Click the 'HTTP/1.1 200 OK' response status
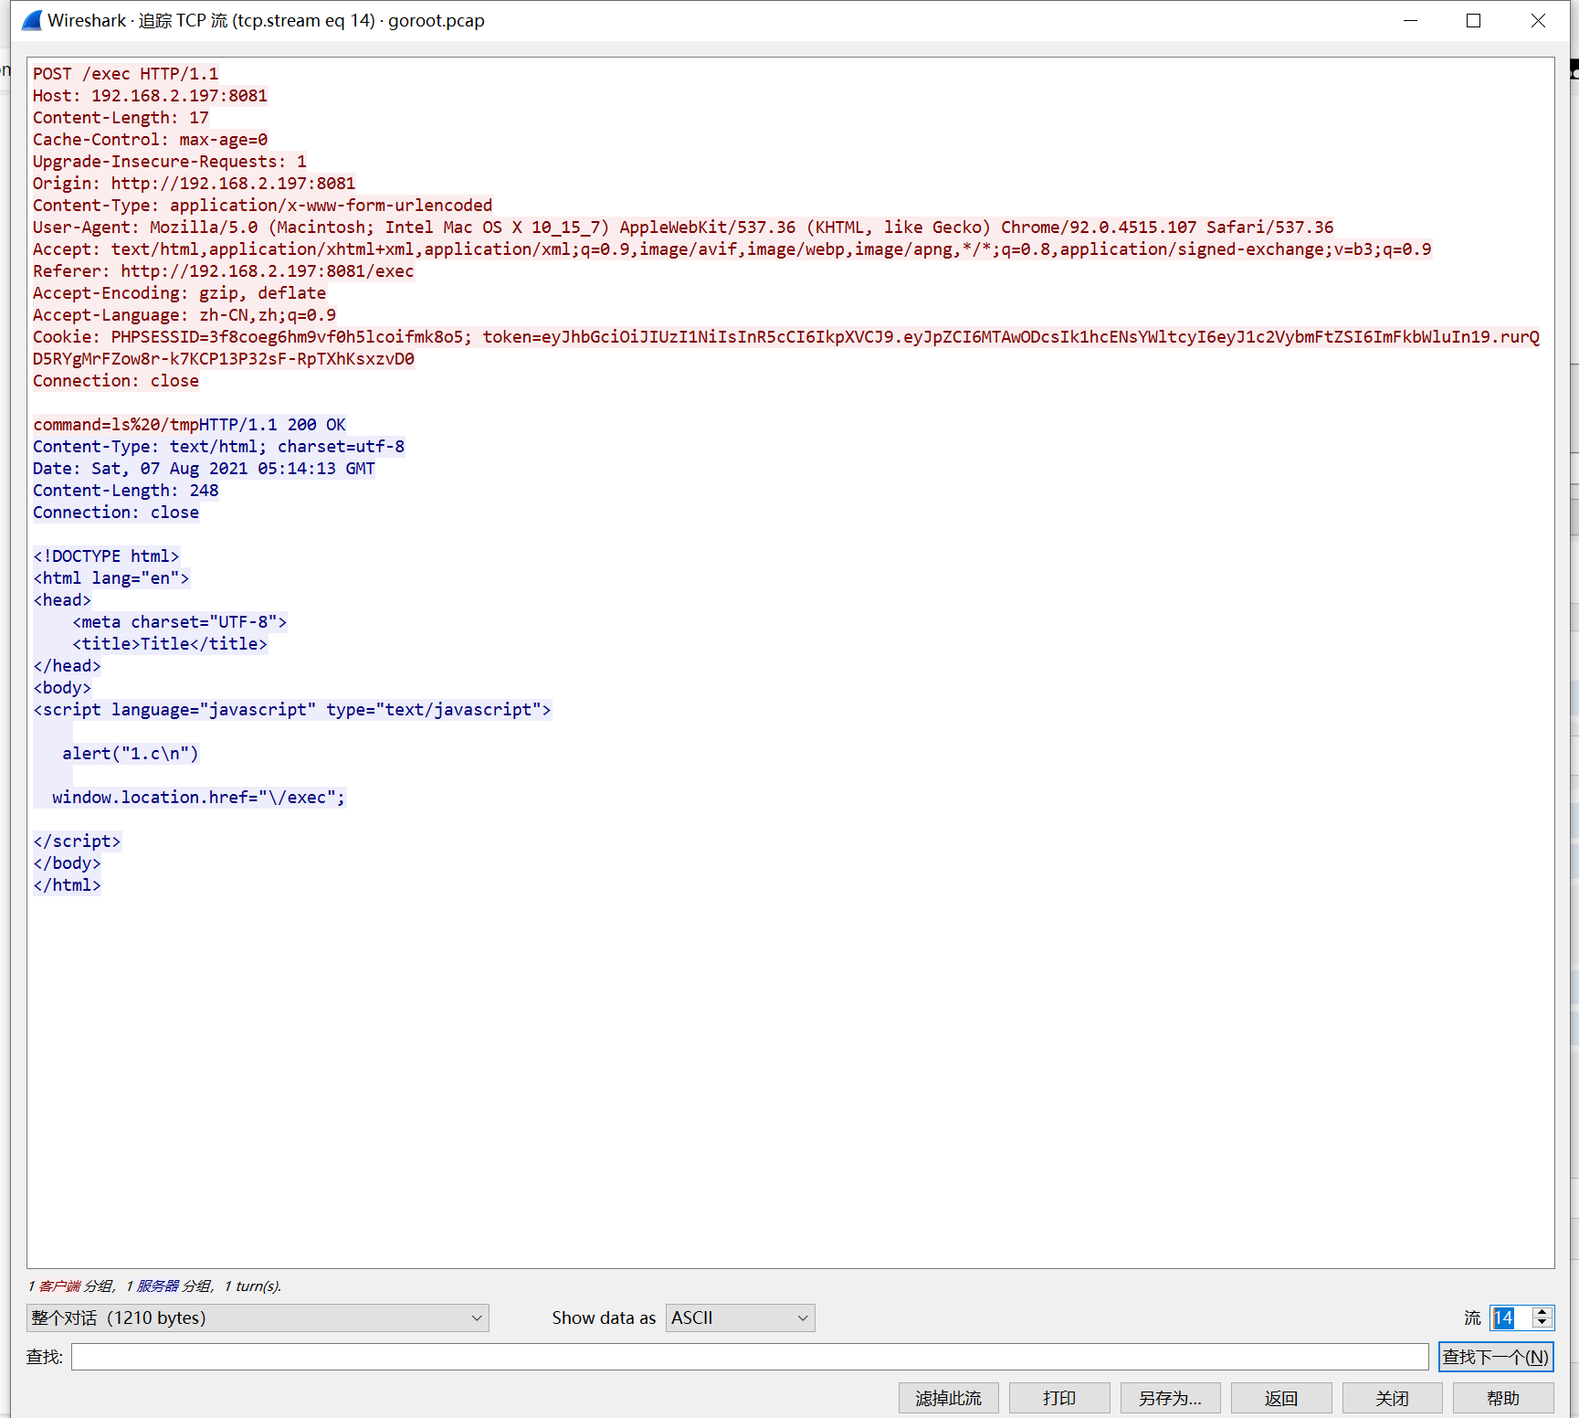Viewport: 1579px width, 1418px height. click(273, 425)
